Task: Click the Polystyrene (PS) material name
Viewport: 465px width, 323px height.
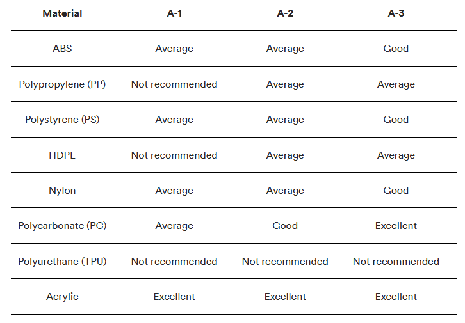Action: coord(62,120)
